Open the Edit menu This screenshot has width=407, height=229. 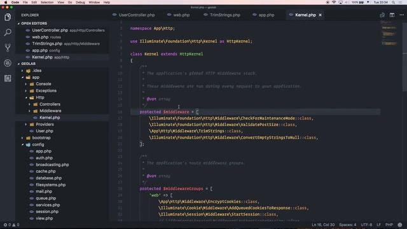(34, 3)
